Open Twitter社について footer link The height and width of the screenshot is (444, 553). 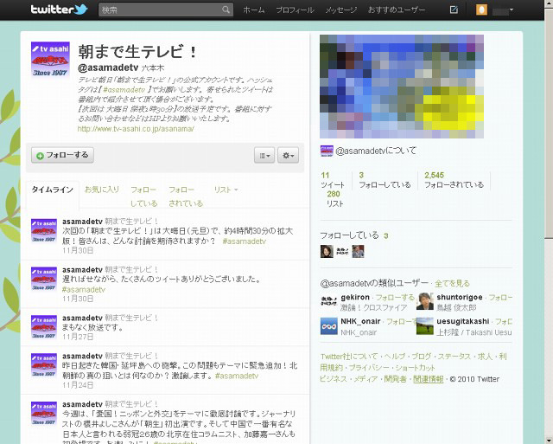click(x=349, y=357)
